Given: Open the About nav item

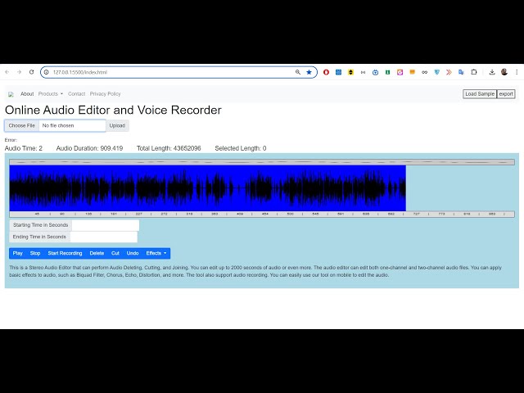Looking at the screenshot, I should click(27, 94).
